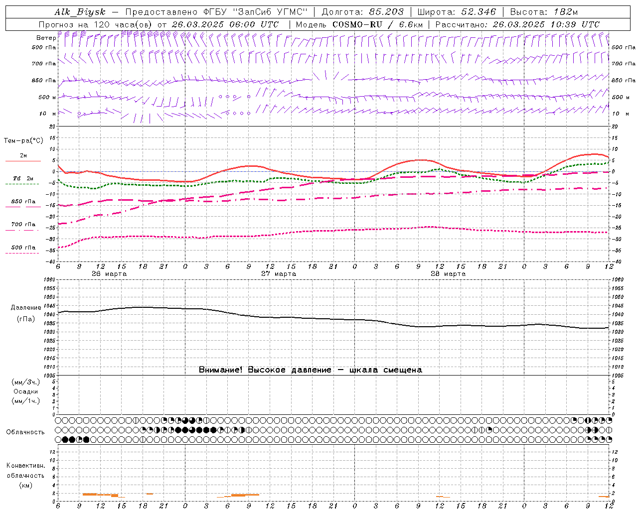Viewport: 638px width, 510px height.
Task: Click the (мм/1ч.) precipitation unit label
Action: pyautogui.click(x=26, y=401)
